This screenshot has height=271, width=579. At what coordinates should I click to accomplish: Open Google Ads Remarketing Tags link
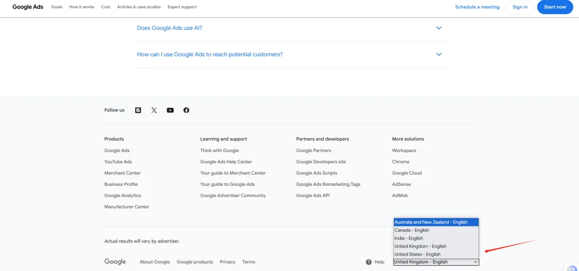tap(328, 184)
